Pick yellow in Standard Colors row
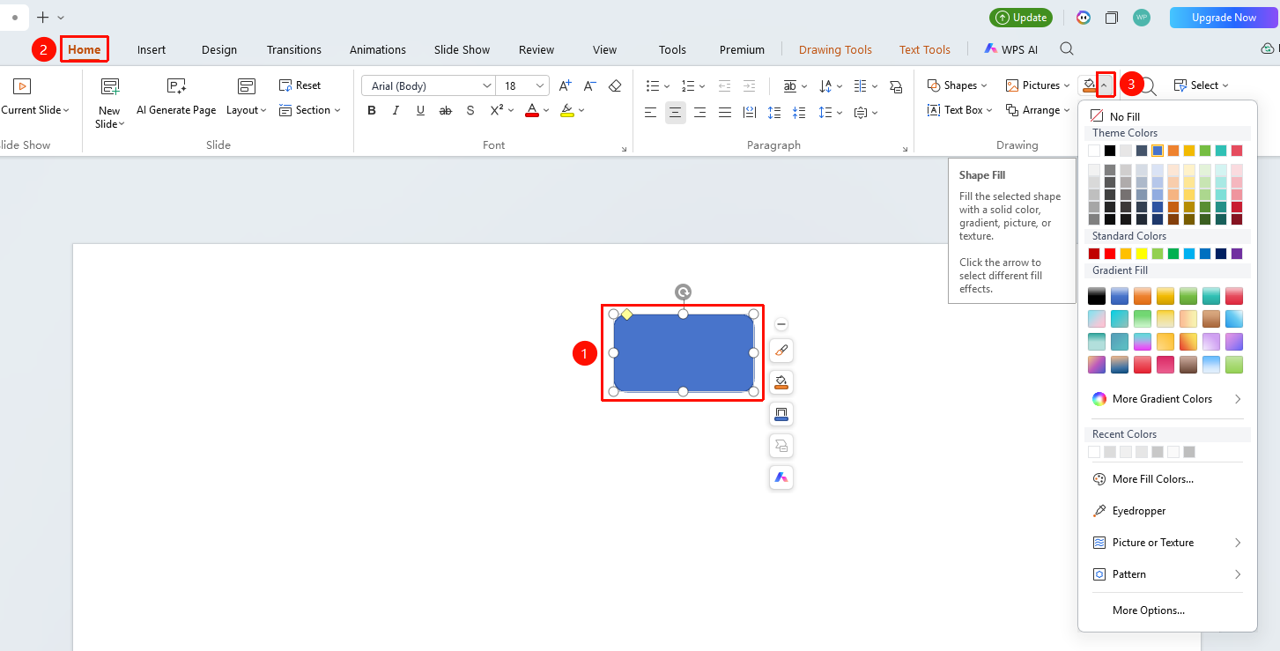Screen dimensions: 1280x651 tap(1142, 254)
